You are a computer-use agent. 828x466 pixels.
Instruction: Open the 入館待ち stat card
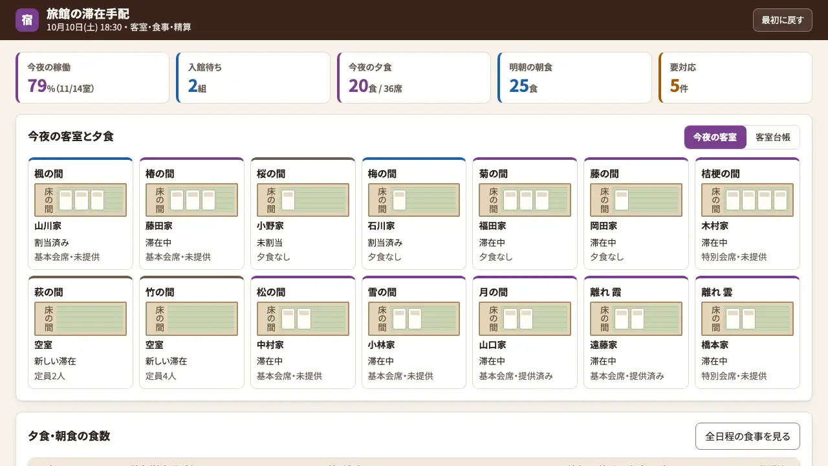[253, 78]
